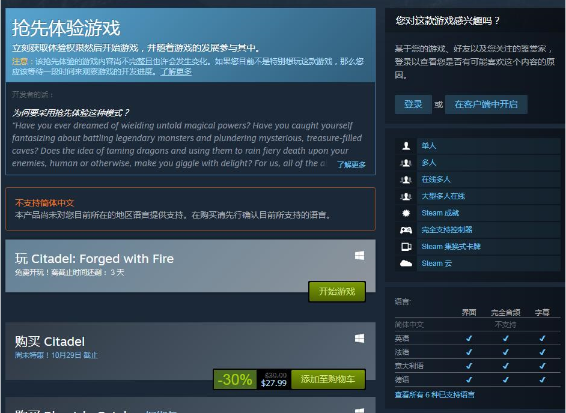Add Citadel to cart with 添加至购物车
The width and height of the screenshot is (566, 413).
point(327,379)
